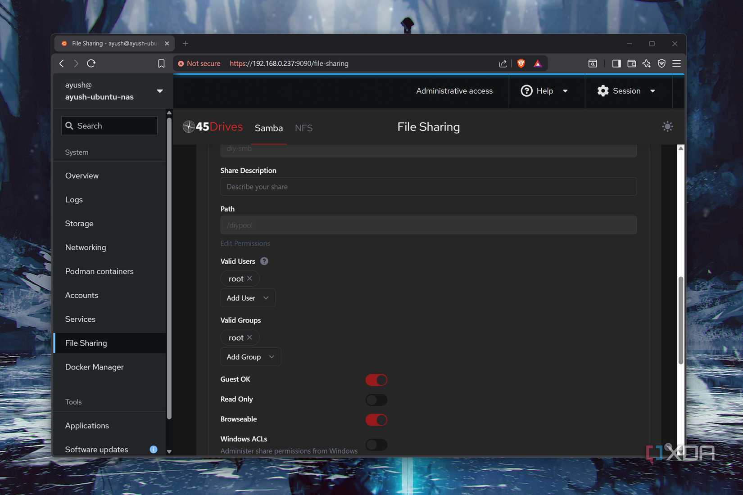This screenshot has width=743, height=495.
Task: Open the Add Group dropdown
Action: (250, 357)
